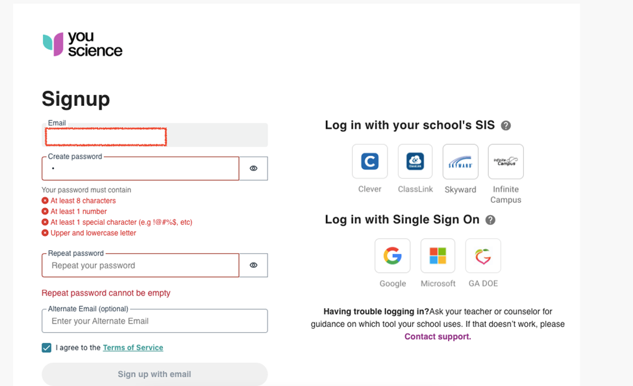
Task: Click the Repeat password field
Action: coord(140,265)
